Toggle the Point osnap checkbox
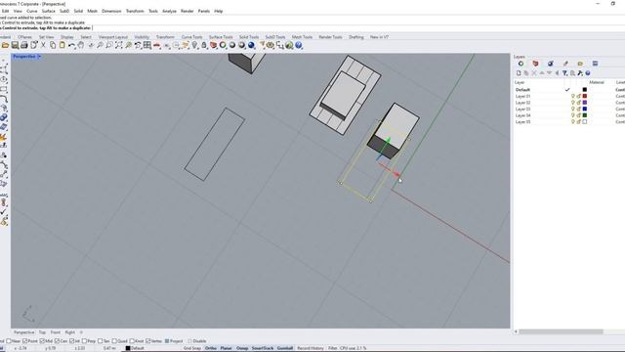The width and height of the screenshot is (625, 352). tap(24, 341)
